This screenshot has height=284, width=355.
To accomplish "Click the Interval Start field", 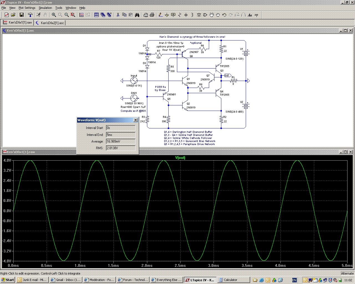I will 121,128.
